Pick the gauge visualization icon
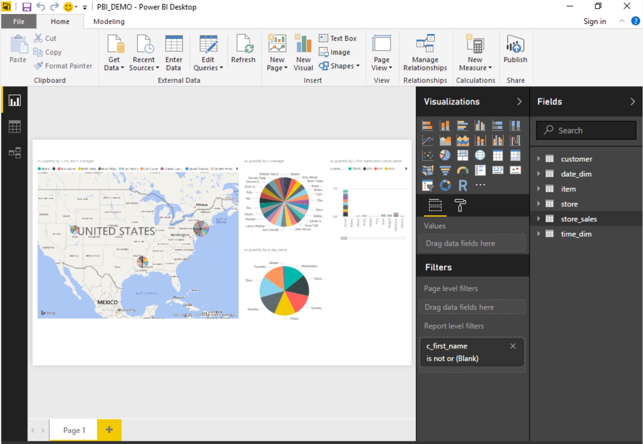This screenshot has width=643, height=444. [463, 170]
